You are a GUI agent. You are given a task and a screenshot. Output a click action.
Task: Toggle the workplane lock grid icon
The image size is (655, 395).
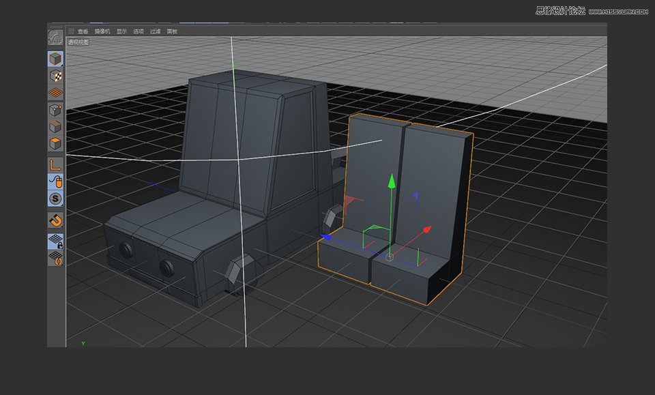[54, 240]
